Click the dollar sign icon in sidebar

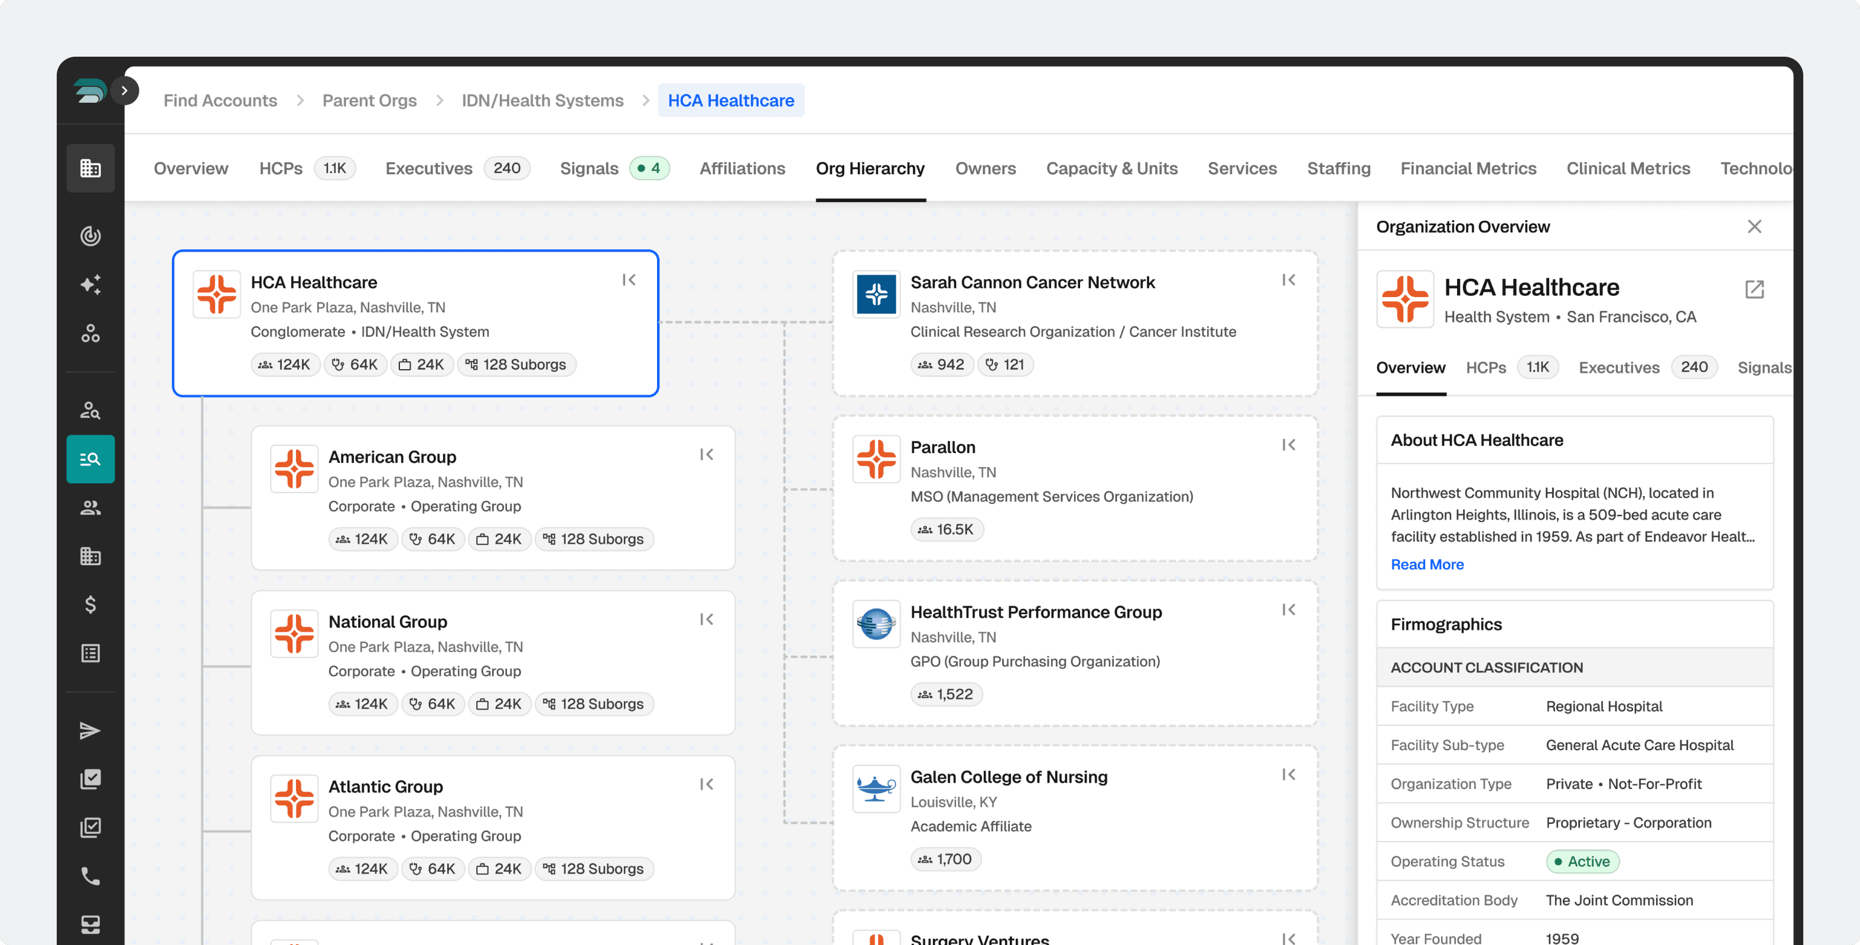(90, 604)
